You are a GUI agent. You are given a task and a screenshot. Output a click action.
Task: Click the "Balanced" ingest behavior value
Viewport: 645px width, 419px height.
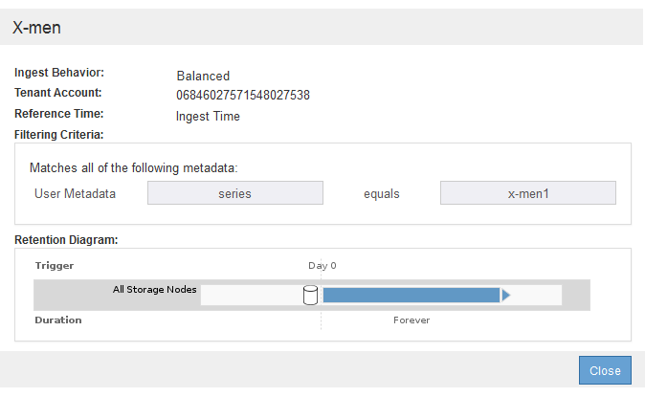(203, 76)
